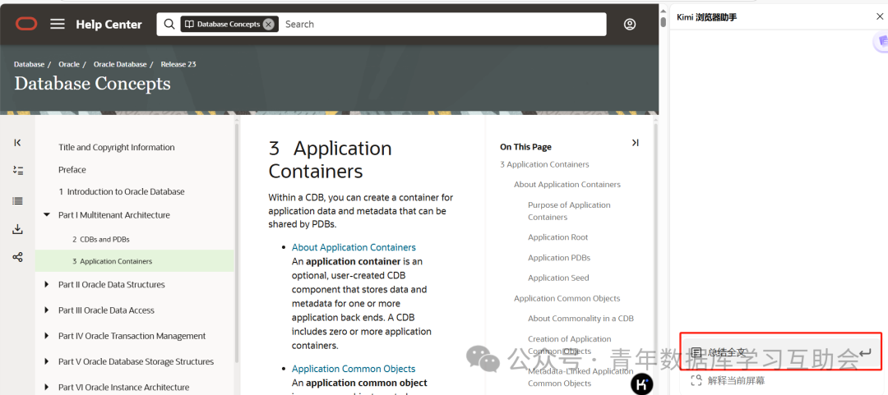Open 1 Introduction to Oracle Database
The width and height of the screenshot is (888, 395).
point(121,192)
